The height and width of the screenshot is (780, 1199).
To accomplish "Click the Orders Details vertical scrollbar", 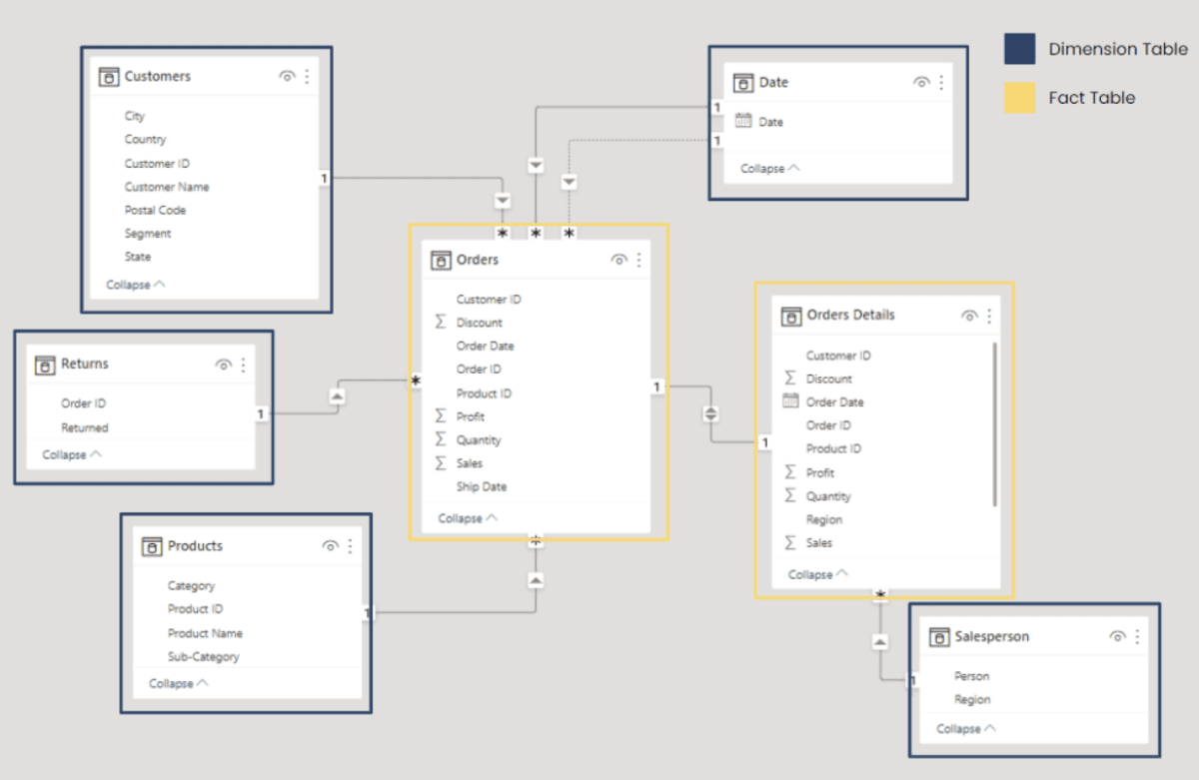I will tap(994, 424).
